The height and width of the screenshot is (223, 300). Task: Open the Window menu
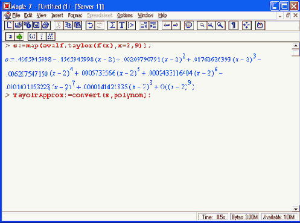[x=145, y=16]
